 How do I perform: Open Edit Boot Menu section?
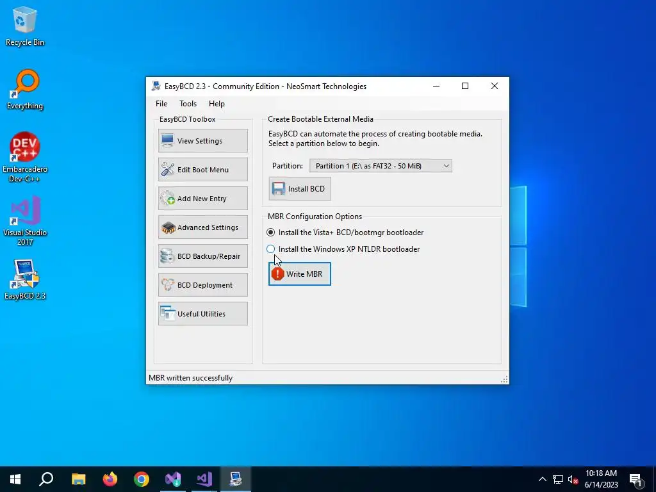(203, 169)
